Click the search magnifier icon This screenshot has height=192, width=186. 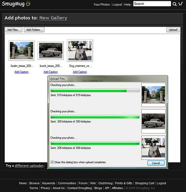[x=175, y=4]
